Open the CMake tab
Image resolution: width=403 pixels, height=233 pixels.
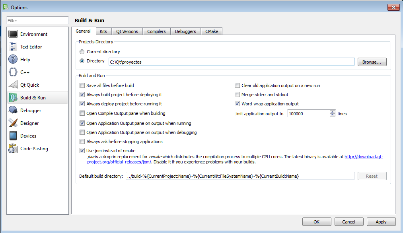coord(212,31)
